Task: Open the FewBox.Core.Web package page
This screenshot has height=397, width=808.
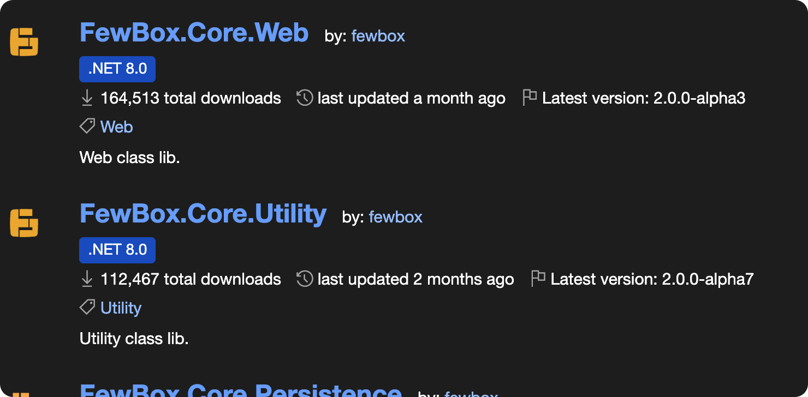Action: 194,33
